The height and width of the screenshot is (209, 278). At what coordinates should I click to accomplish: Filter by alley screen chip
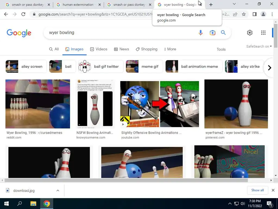point(26,66)
